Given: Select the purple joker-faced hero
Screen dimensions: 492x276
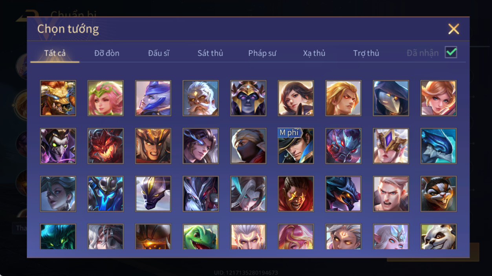Looking at the screenshot, I should tap(58, 146).
